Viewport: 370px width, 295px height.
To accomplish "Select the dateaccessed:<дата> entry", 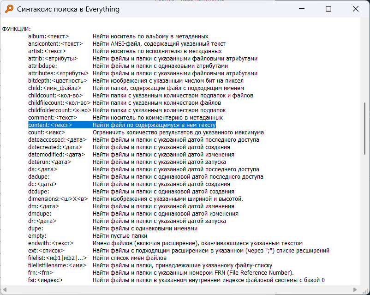I will (x=57, y=139).
